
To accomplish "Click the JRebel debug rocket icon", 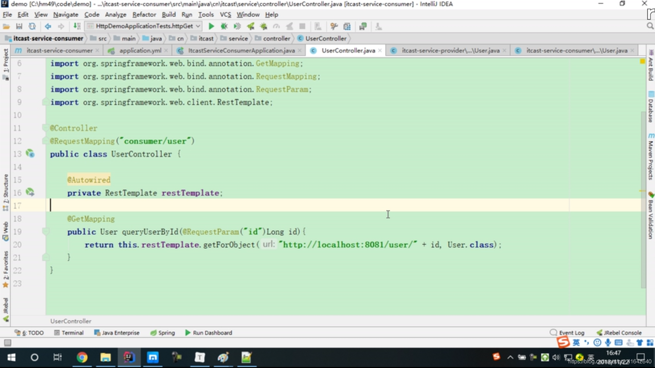I will [263, 26].
